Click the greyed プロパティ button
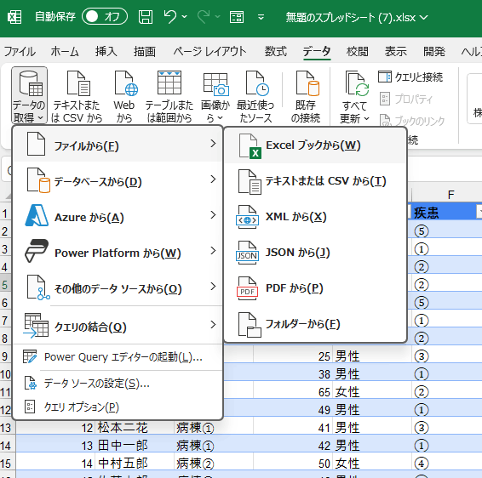The height and width of the screenshot is (478, 482). pos(405,99)
